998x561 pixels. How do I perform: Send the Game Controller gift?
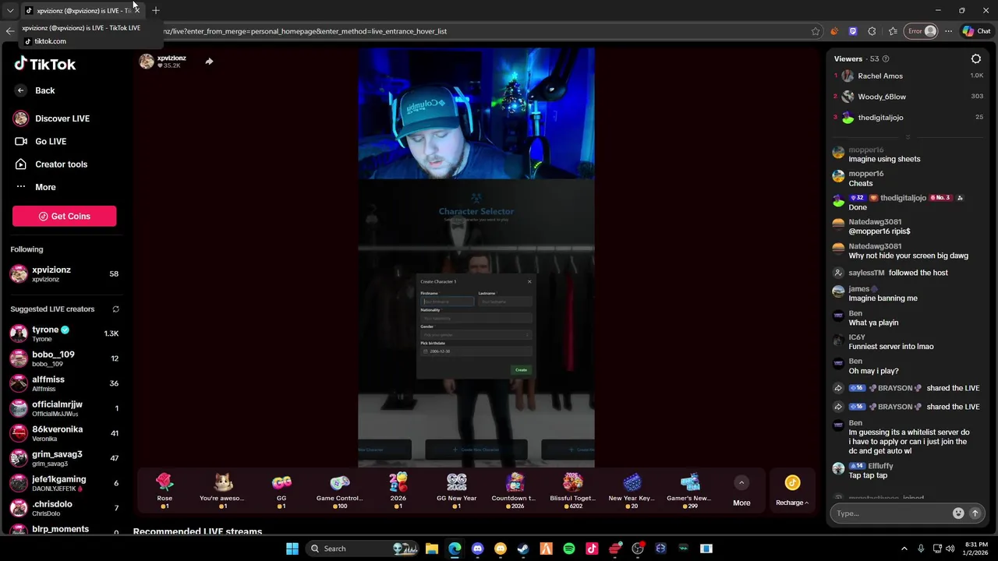point(340,490)
